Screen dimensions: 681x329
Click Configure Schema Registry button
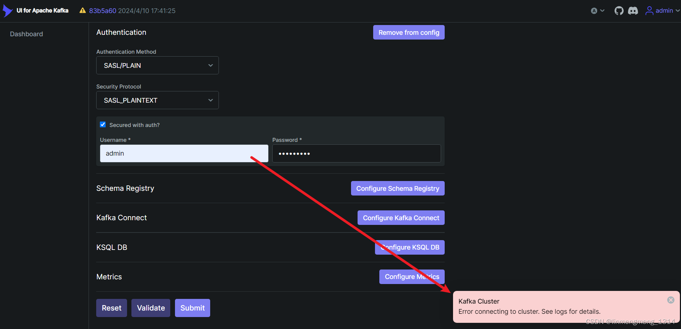pyautogui.click(x=398, y=188)
